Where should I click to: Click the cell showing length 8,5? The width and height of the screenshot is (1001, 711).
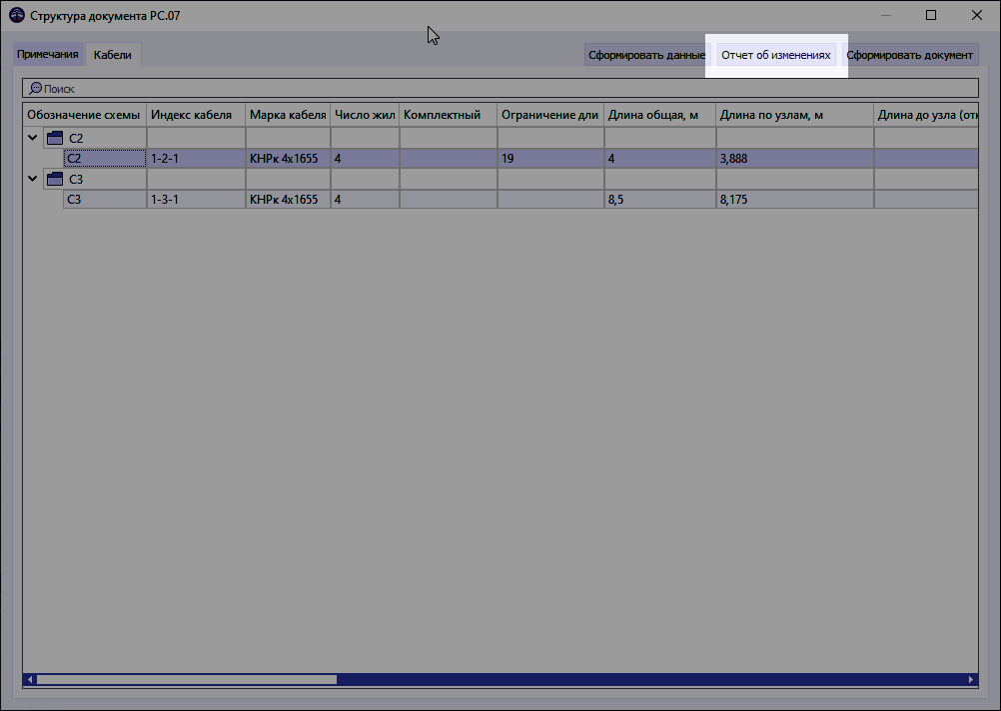coord(659,199)
